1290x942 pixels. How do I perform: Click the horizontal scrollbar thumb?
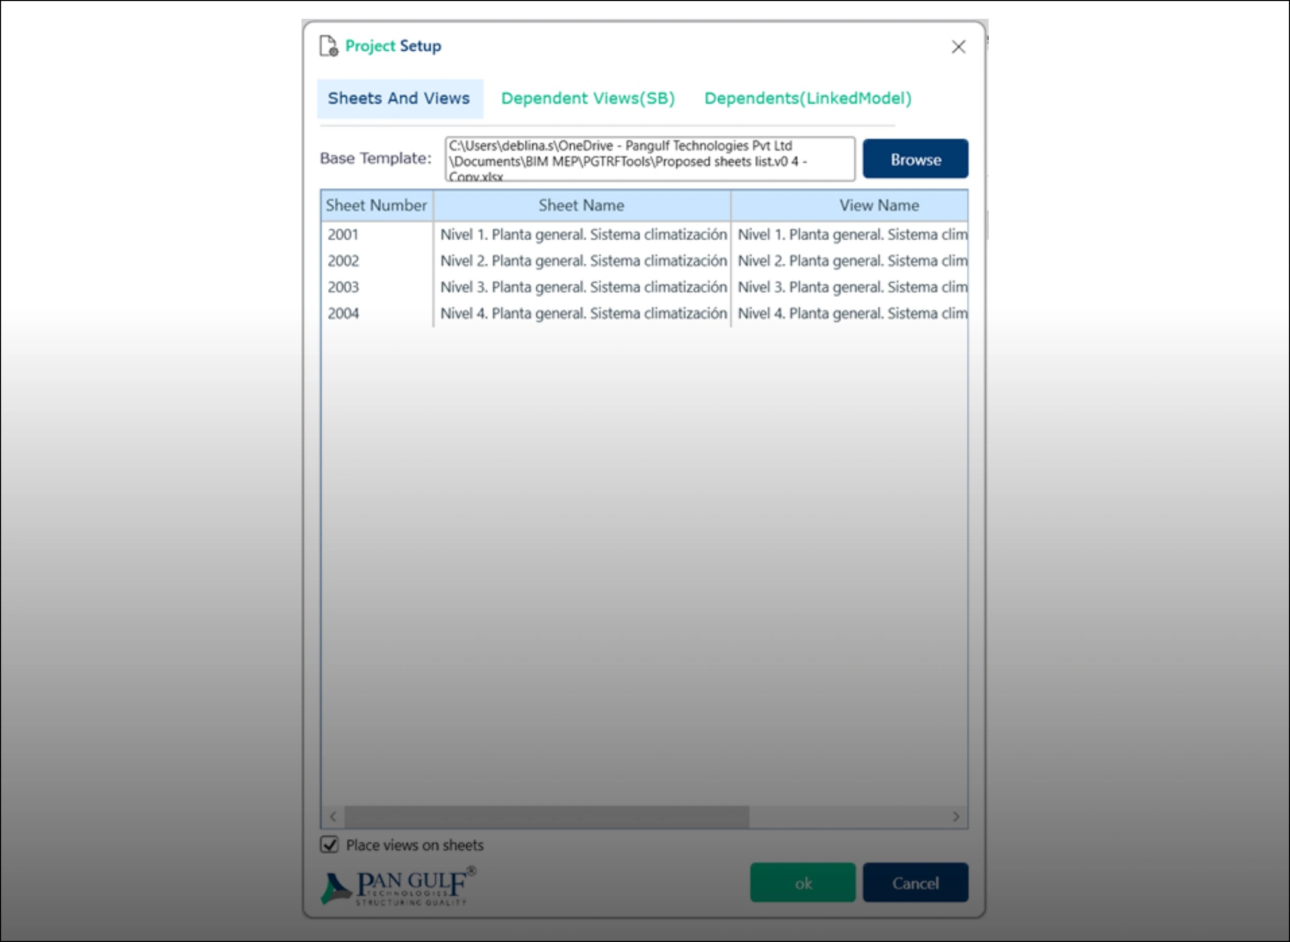(546, 816)
